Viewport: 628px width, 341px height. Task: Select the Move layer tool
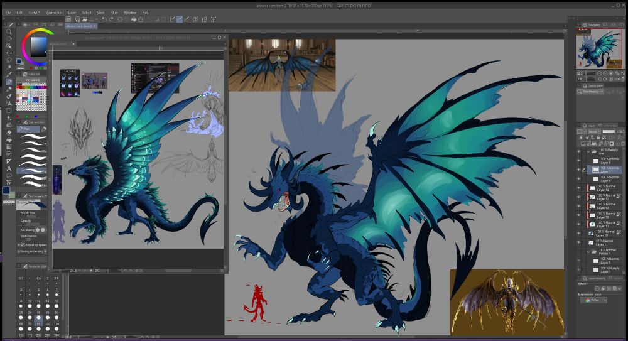tap(9, 53)
